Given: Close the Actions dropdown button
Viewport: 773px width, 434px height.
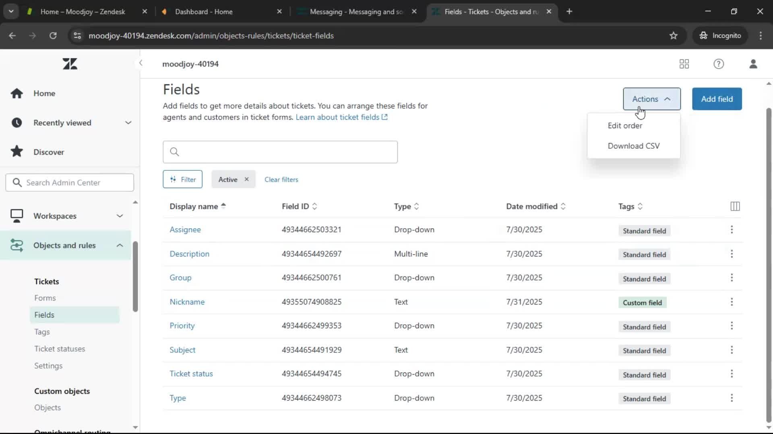Looking at the screenshot, I should pyautogui.click(x=651, y=99).
